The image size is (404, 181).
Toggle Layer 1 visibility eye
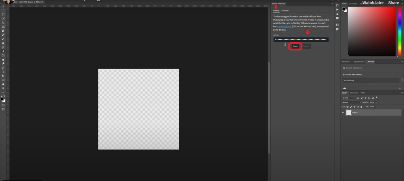tap(343, 112)
